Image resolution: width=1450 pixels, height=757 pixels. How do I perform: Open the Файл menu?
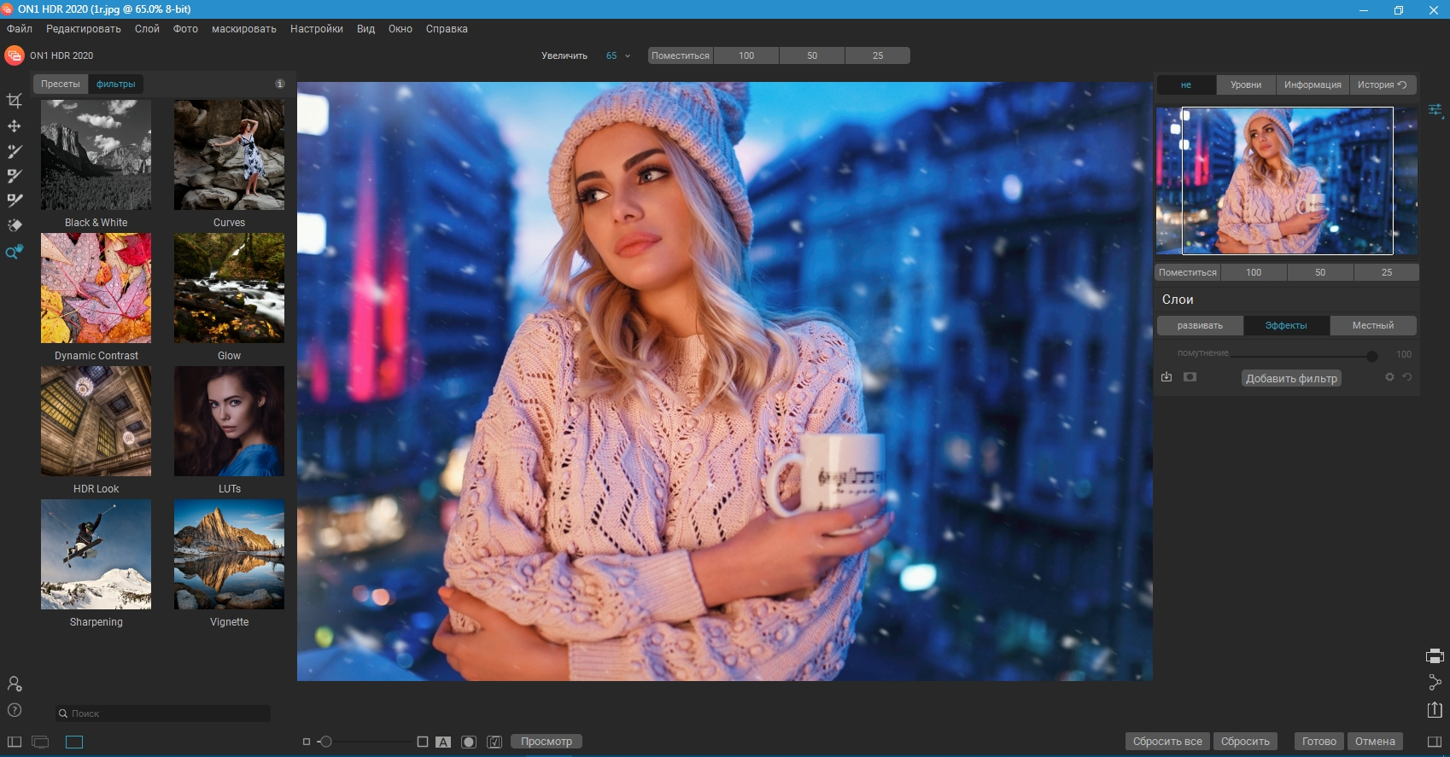[20, 29]
